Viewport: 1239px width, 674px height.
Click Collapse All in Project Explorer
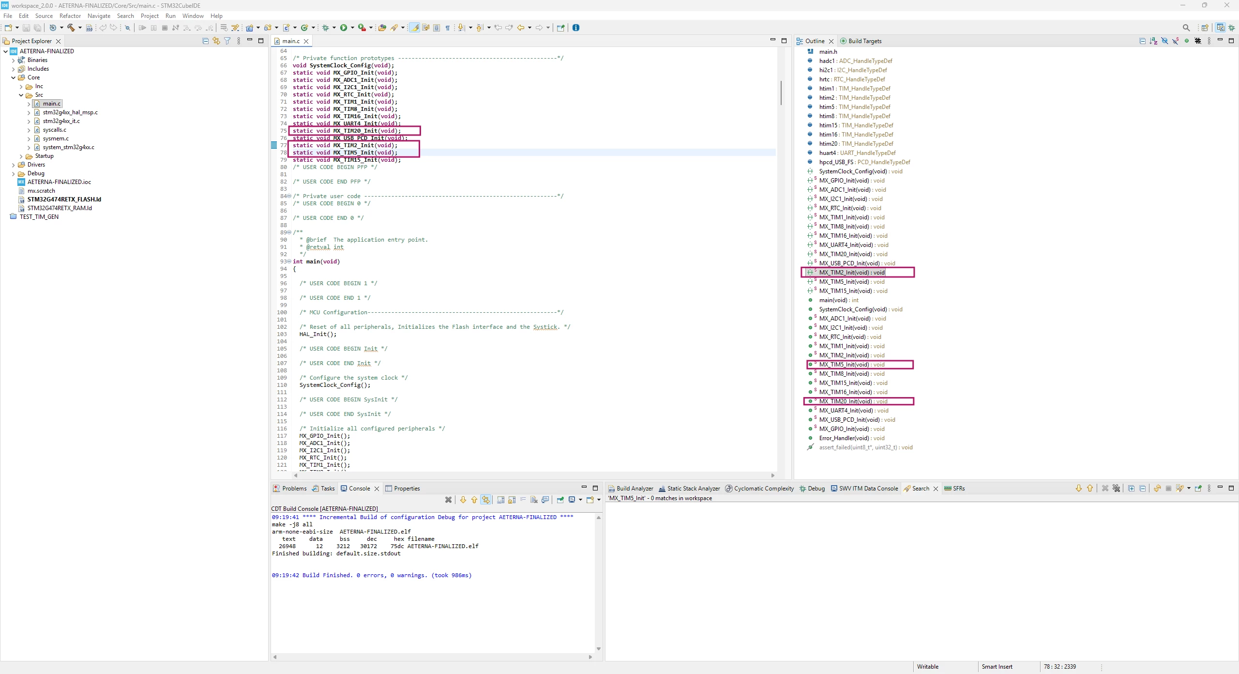tap(205, 41)
